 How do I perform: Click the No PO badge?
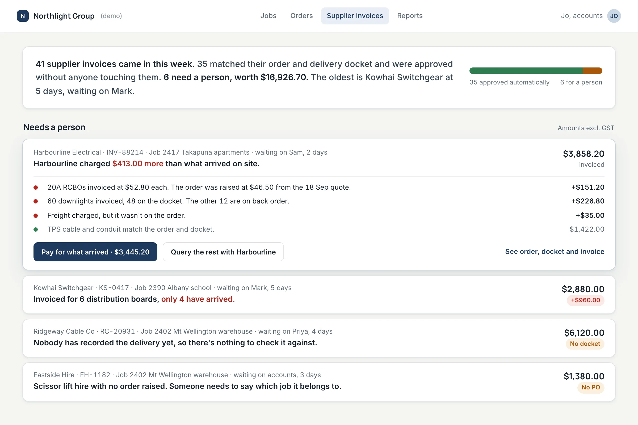(x=590, y=388)
